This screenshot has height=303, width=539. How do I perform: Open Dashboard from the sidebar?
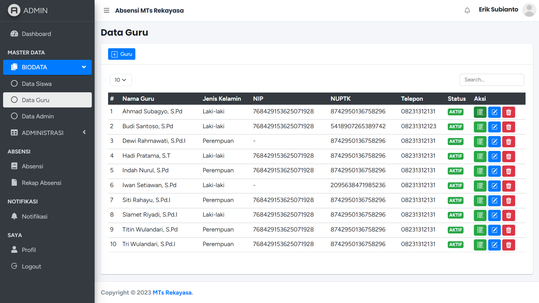pyautogui.click(x=36, y=34)
